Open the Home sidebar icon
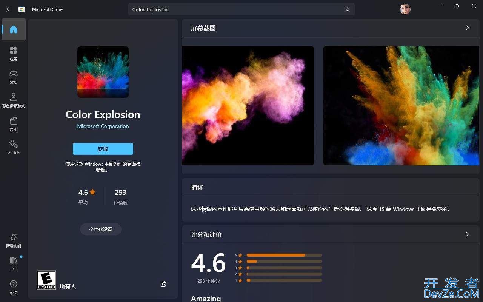The width and height of the screenshot is (483, 302). point(14,29)
